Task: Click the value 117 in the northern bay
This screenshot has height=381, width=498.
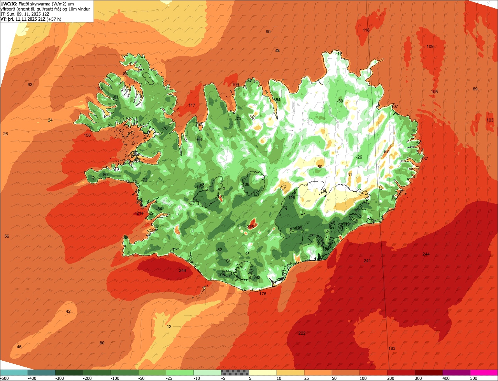Action: coord(192,105)
